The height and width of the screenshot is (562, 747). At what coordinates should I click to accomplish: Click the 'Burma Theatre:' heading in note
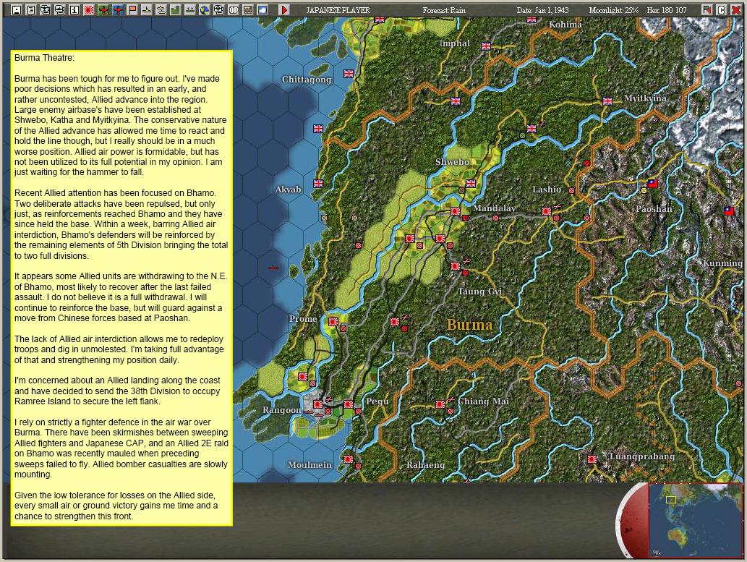point(44,58)
